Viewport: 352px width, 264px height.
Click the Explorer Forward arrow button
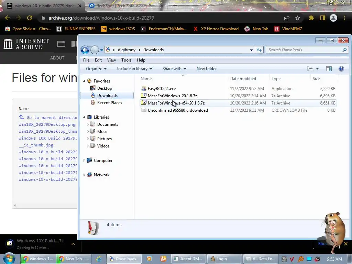pyautogui.click(x=95, y=50)
